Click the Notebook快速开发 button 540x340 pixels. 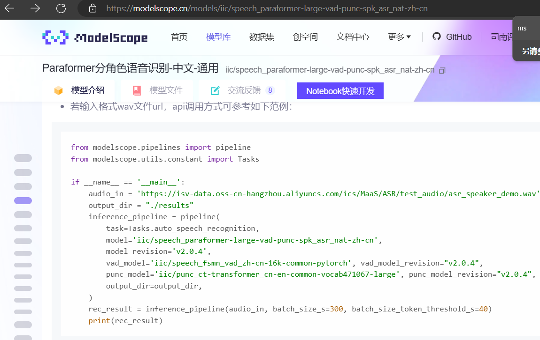[340, 91]
